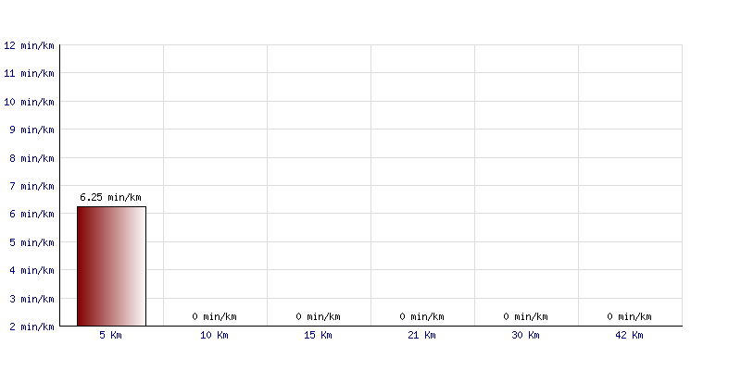741x370 pixels.
Task: Click the 4 min/km y-axis label
Action: click(x=31, y=270)
